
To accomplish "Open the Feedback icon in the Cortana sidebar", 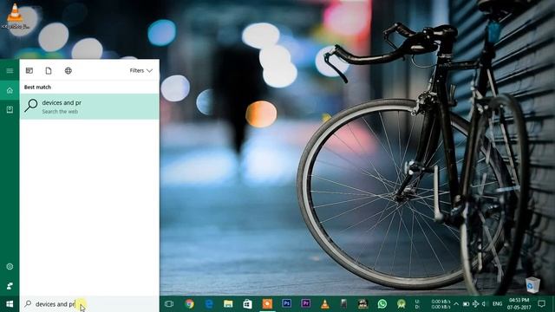I will click(10, 285).
